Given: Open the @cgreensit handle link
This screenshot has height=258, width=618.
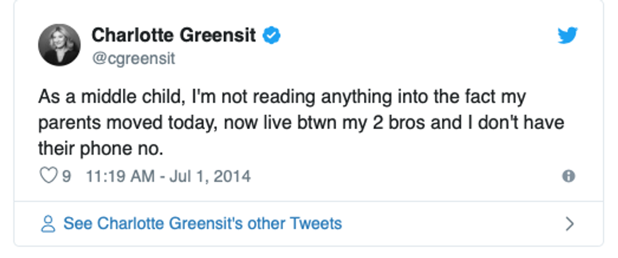Looking at the screenshot, I should (133, 59).
